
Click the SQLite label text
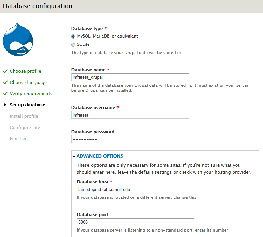point(83,44)
